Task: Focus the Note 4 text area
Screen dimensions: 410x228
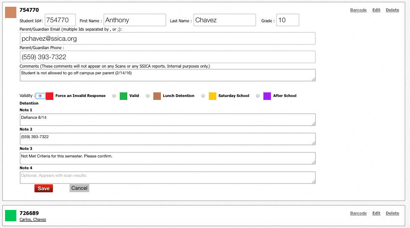Action: point(168,178)
